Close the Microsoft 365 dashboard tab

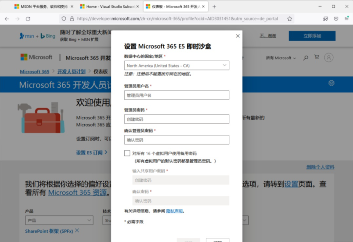tap(203, 7)
